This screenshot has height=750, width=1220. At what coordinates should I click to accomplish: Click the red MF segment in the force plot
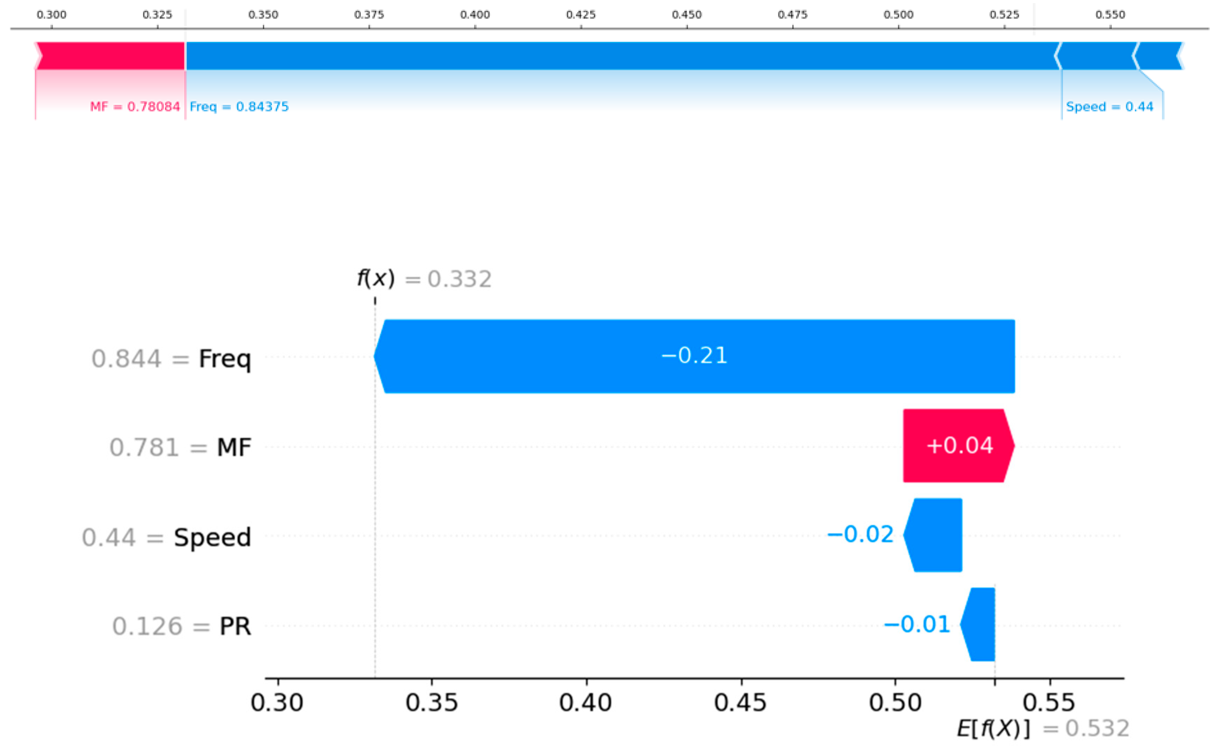tap(110, 55)
